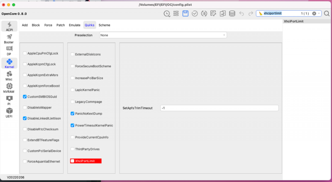Open the Preselection dropdown
Image resolution: width=332 pixels, height=182 pixels.
(163, 35)
